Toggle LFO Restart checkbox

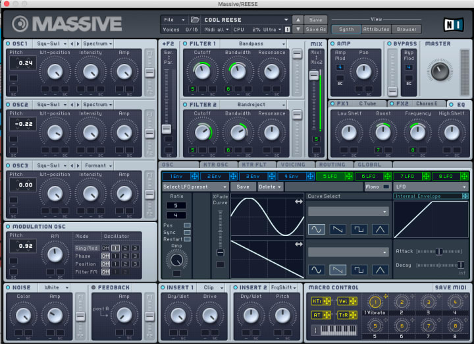[187, 239]
